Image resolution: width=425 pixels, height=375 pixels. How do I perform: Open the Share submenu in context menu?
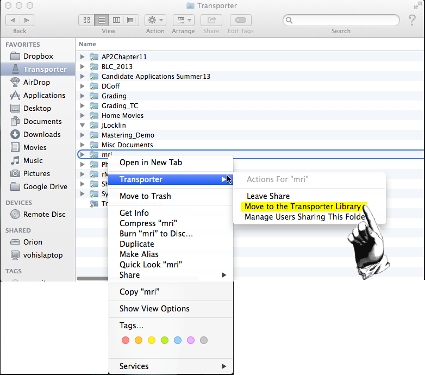(171, 275)
